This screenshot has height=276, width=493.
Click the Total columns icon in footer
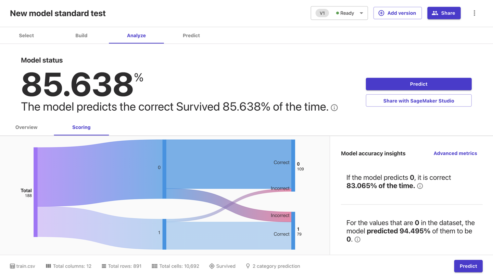tap(49, 266)
